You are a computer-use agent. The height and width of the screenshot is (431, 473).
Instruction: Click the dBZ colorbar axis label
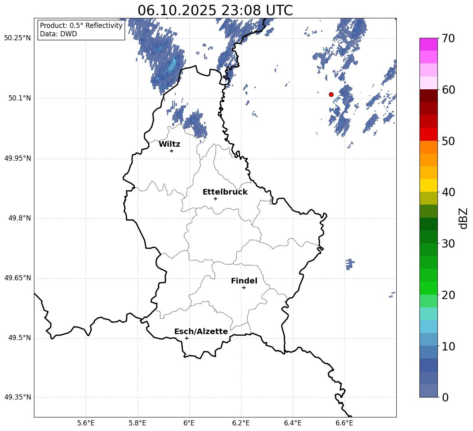point(463,218)
